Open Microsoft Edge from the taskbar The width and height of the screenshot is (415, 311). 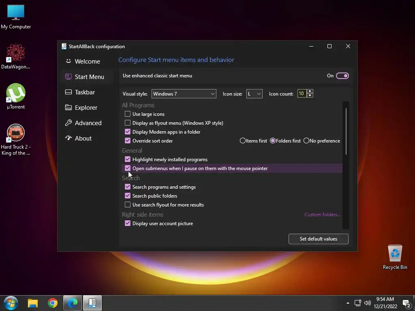73,303
